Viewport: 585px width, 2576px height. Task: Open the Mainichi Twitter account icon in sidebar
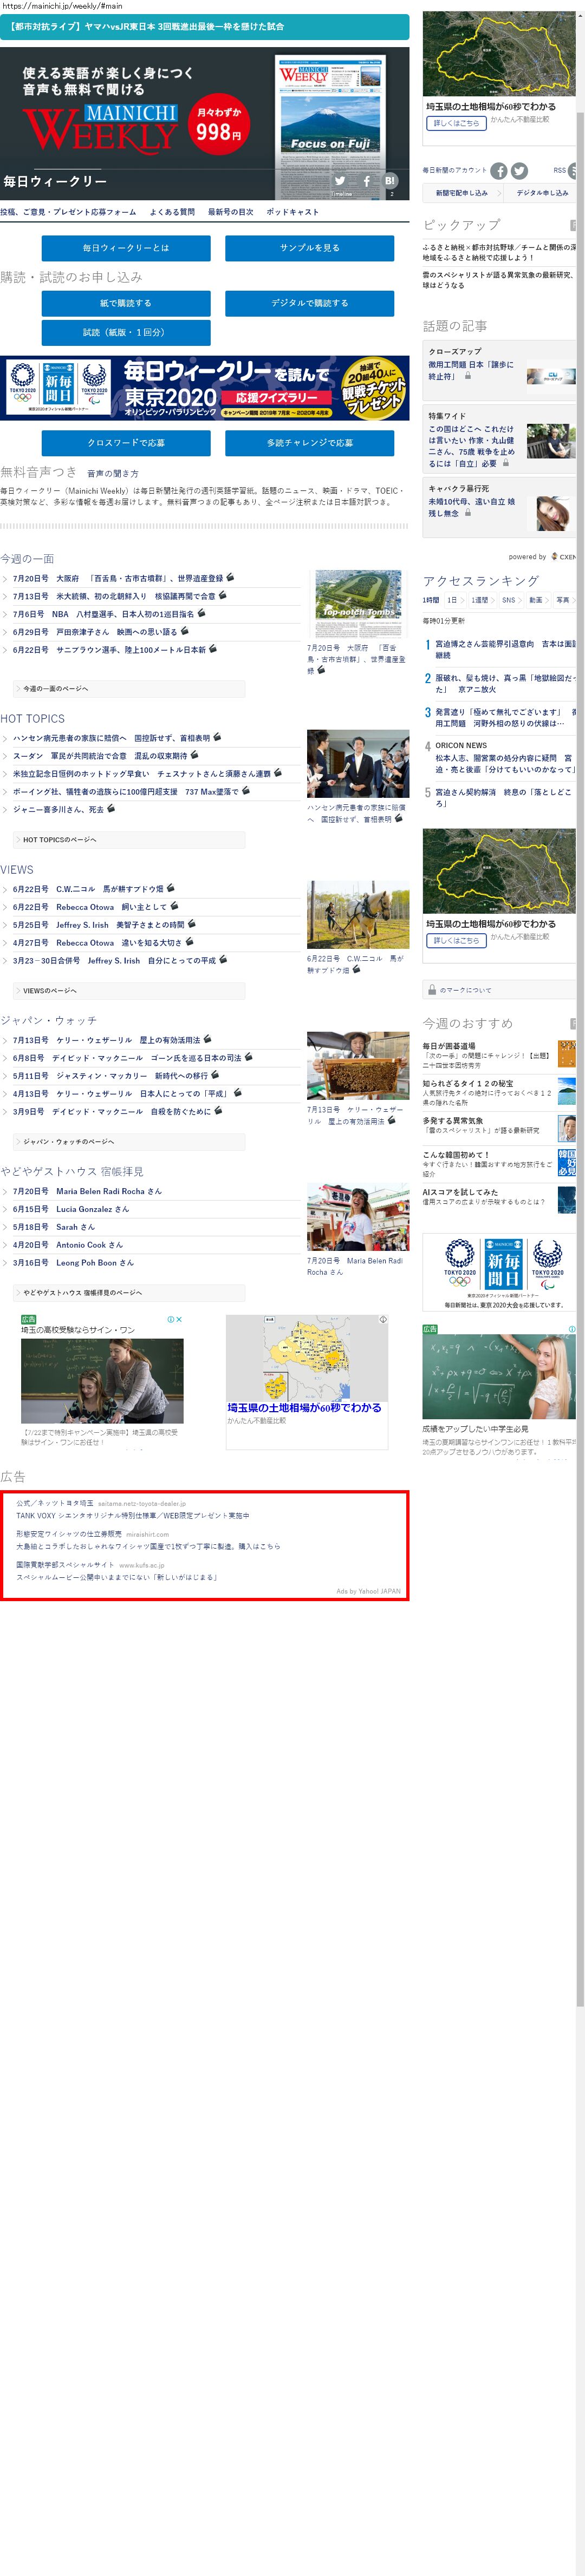tap(519, 171)
